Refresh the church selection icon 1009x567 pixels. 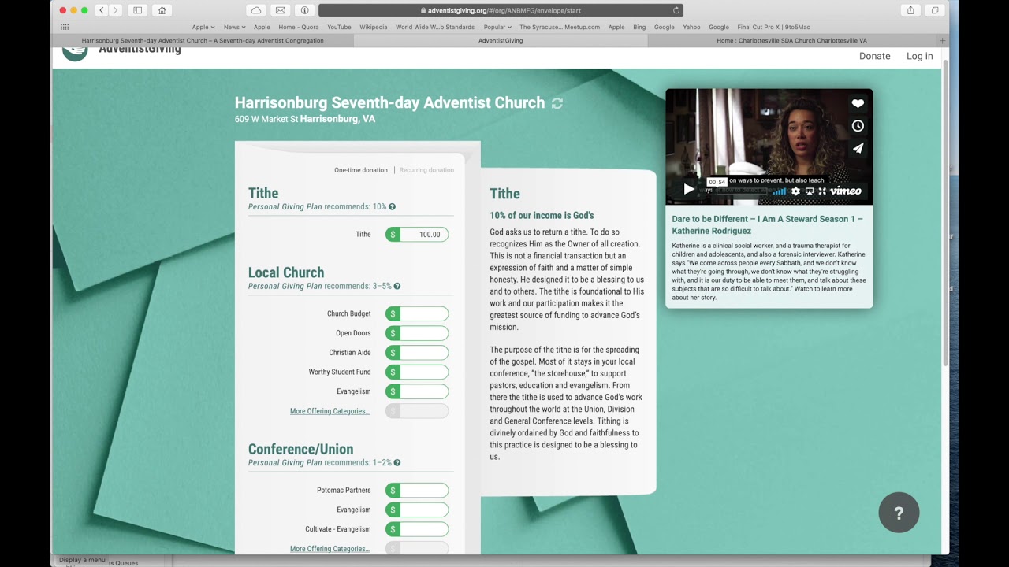click(x=557, y=103)
